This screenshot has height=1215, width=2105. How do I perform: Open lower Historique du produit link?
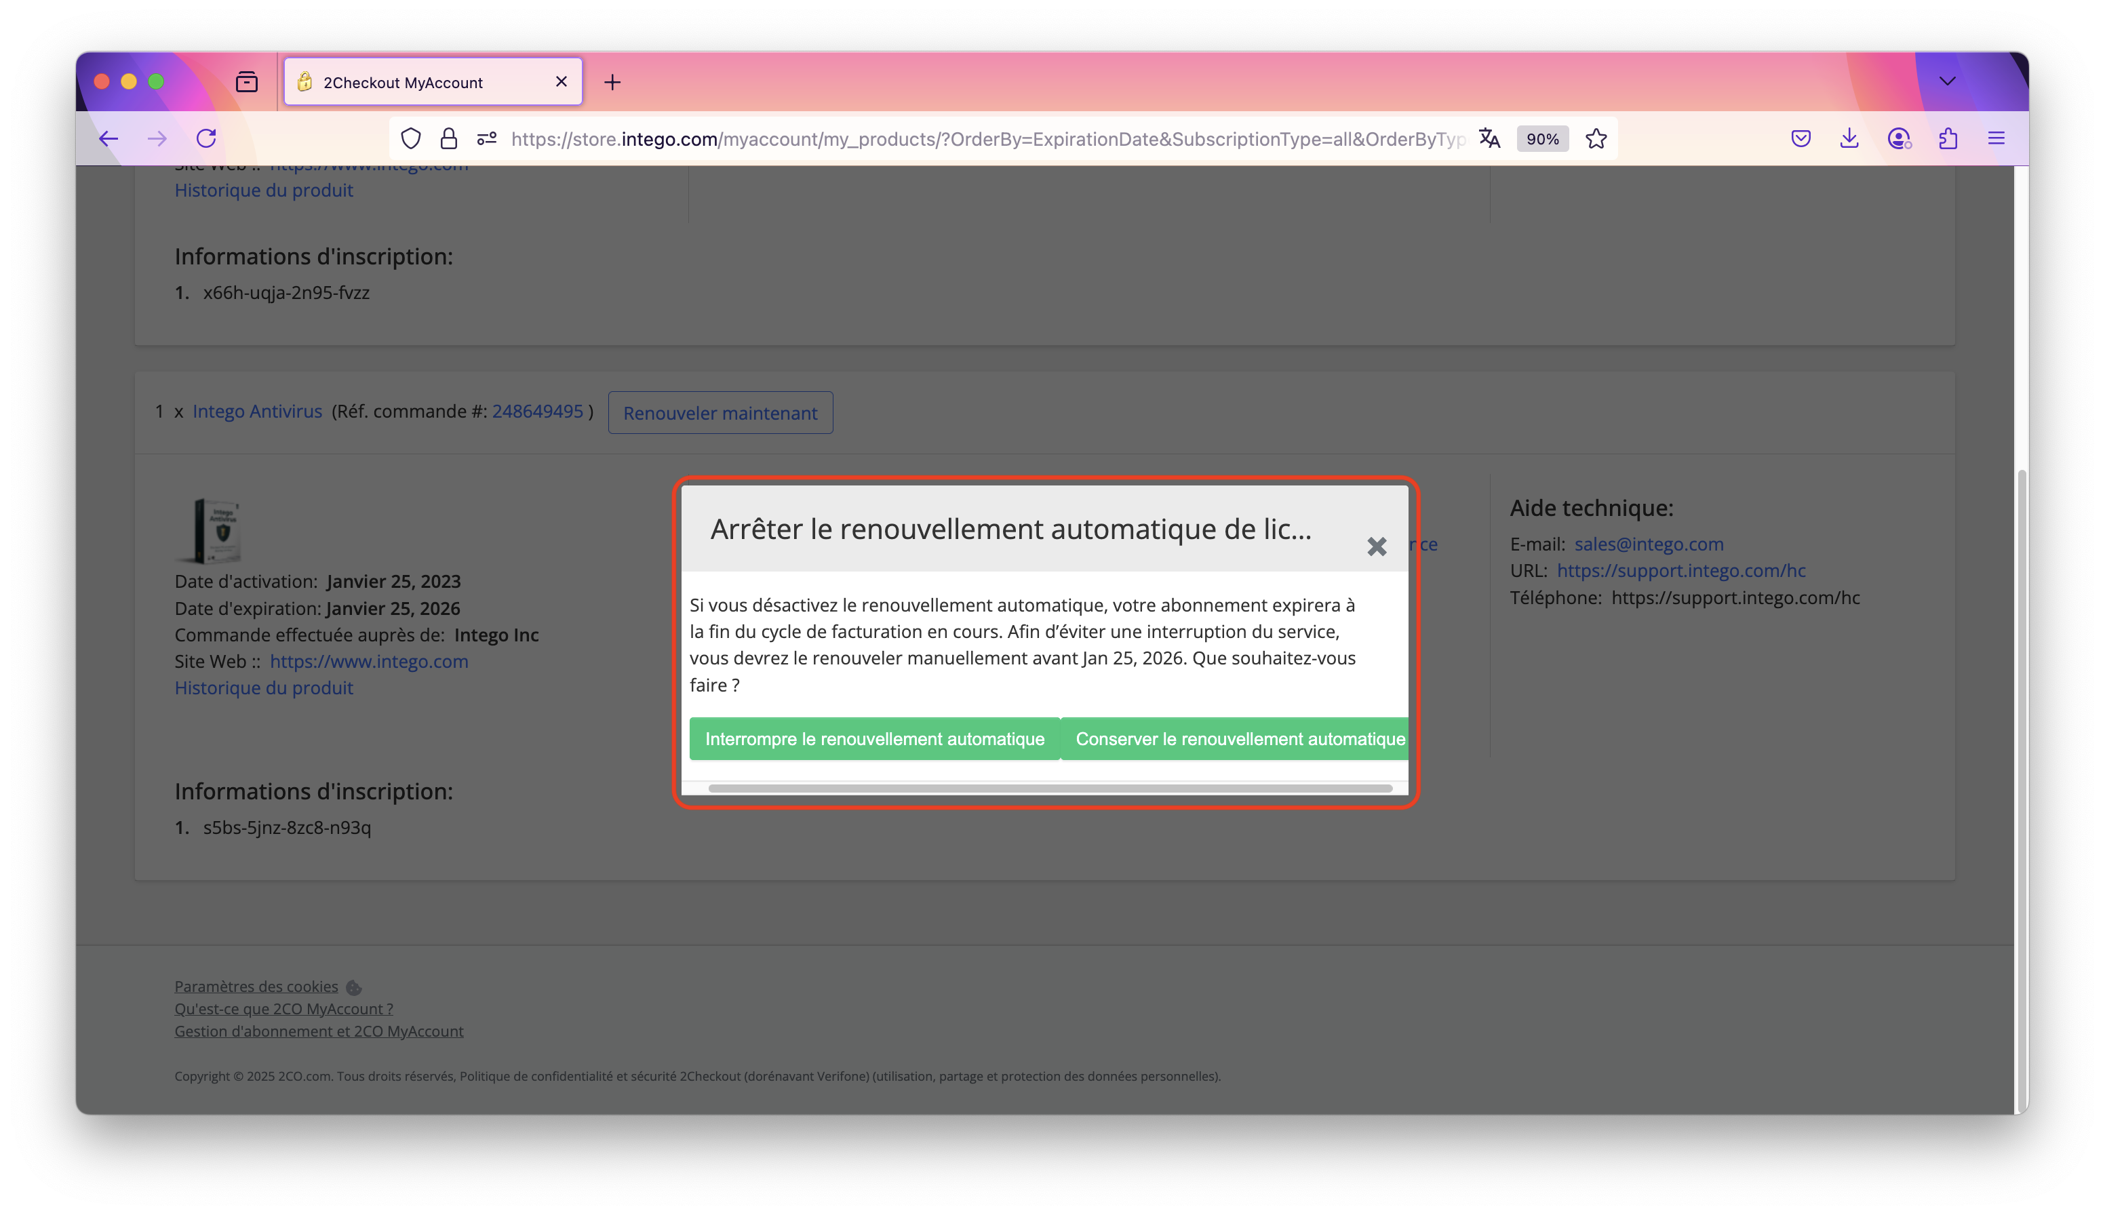[x=264, y=688]
